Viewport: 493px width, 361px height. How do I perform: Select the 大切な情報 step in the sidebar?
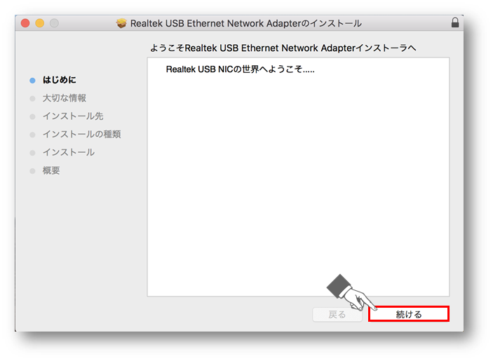[x=64, y=98]
